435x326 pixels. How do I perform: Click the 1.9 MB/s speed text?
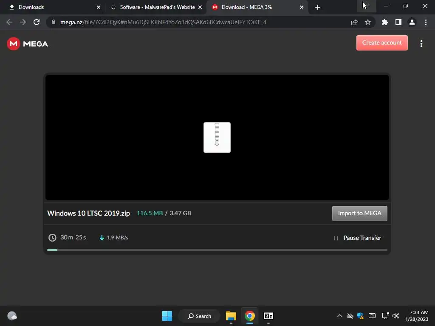coord(118,238)
